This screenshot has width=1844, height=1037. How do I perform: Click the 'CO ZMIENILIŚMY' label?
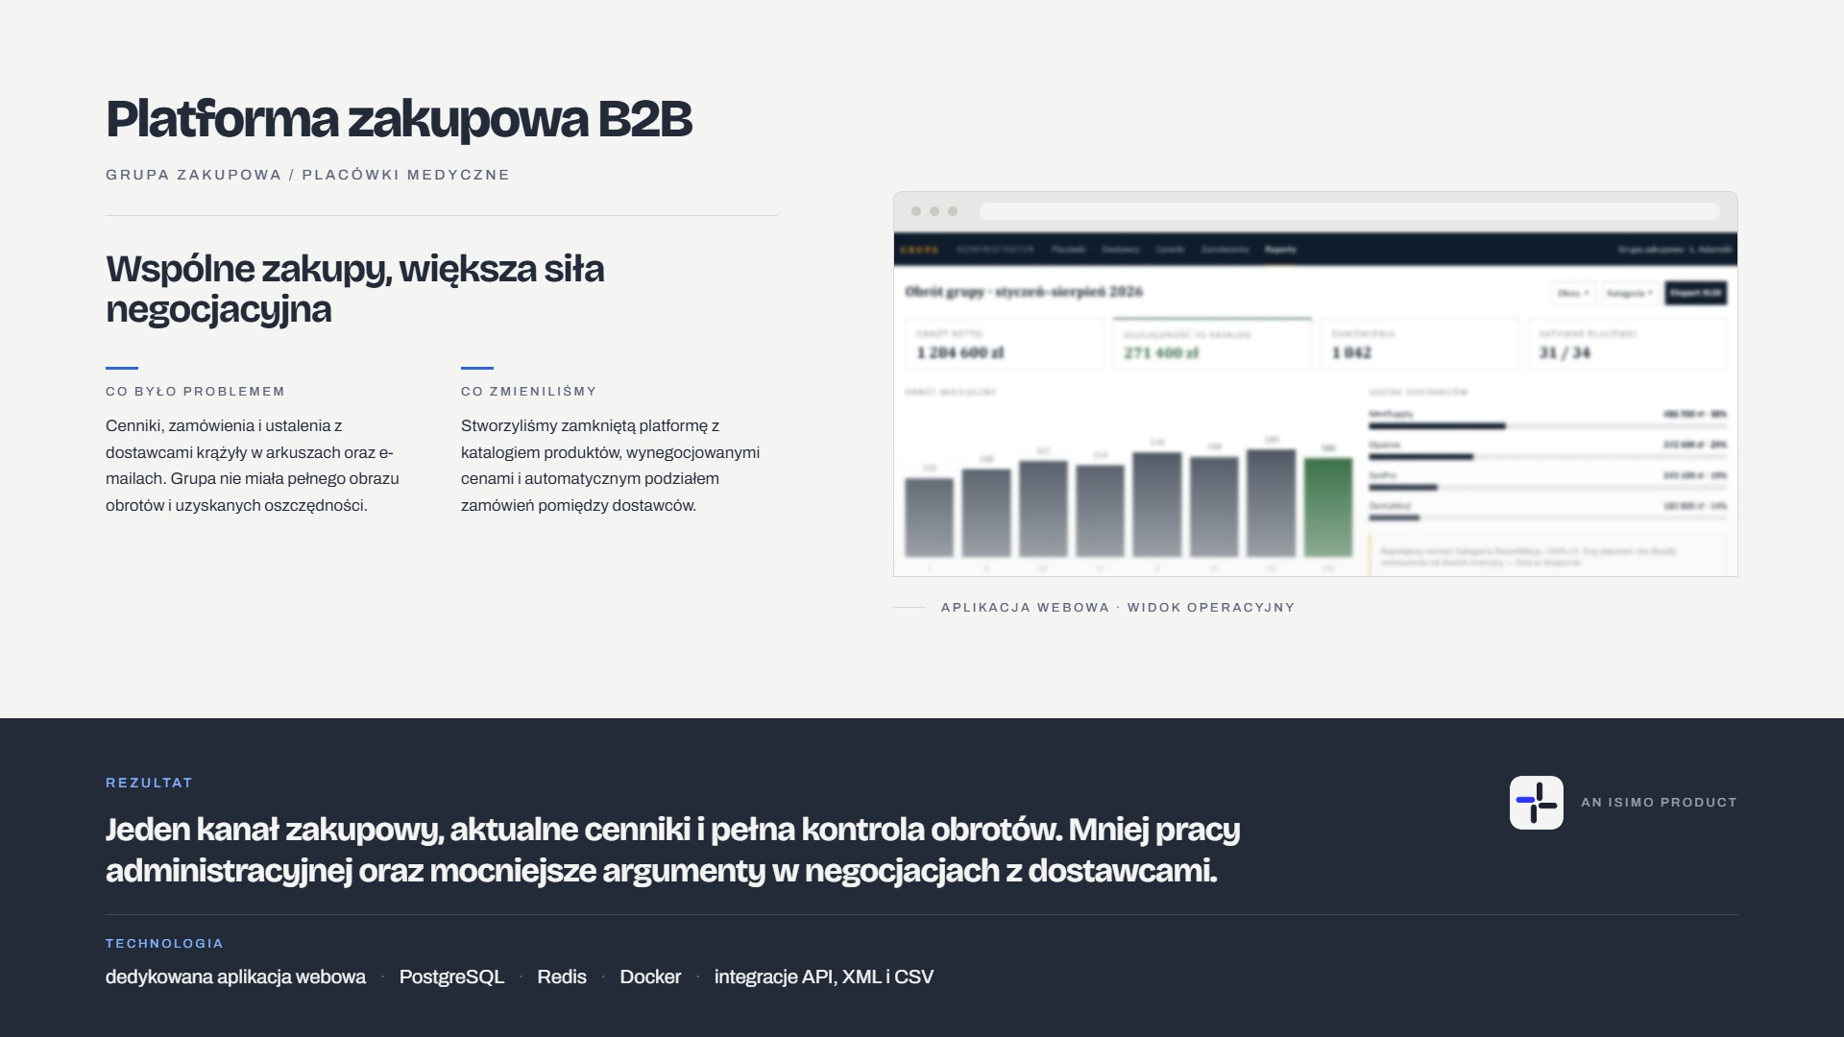pos(529,392)
